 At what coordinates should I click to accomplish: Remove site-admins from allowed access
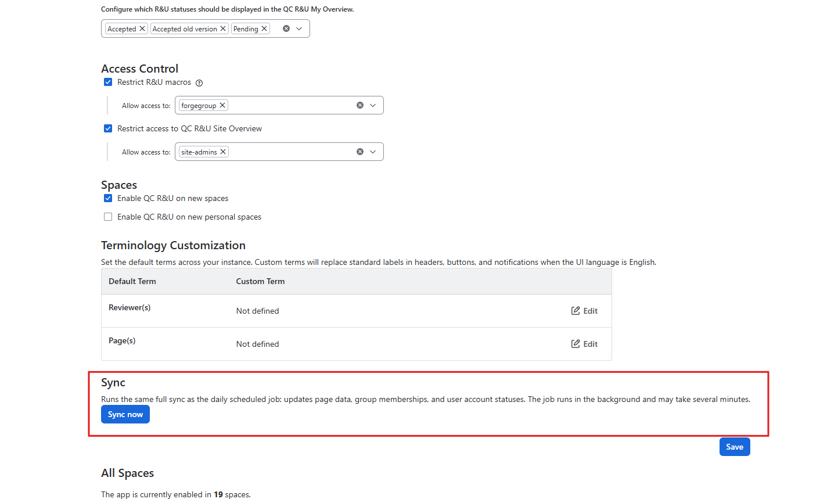[223, 152]
